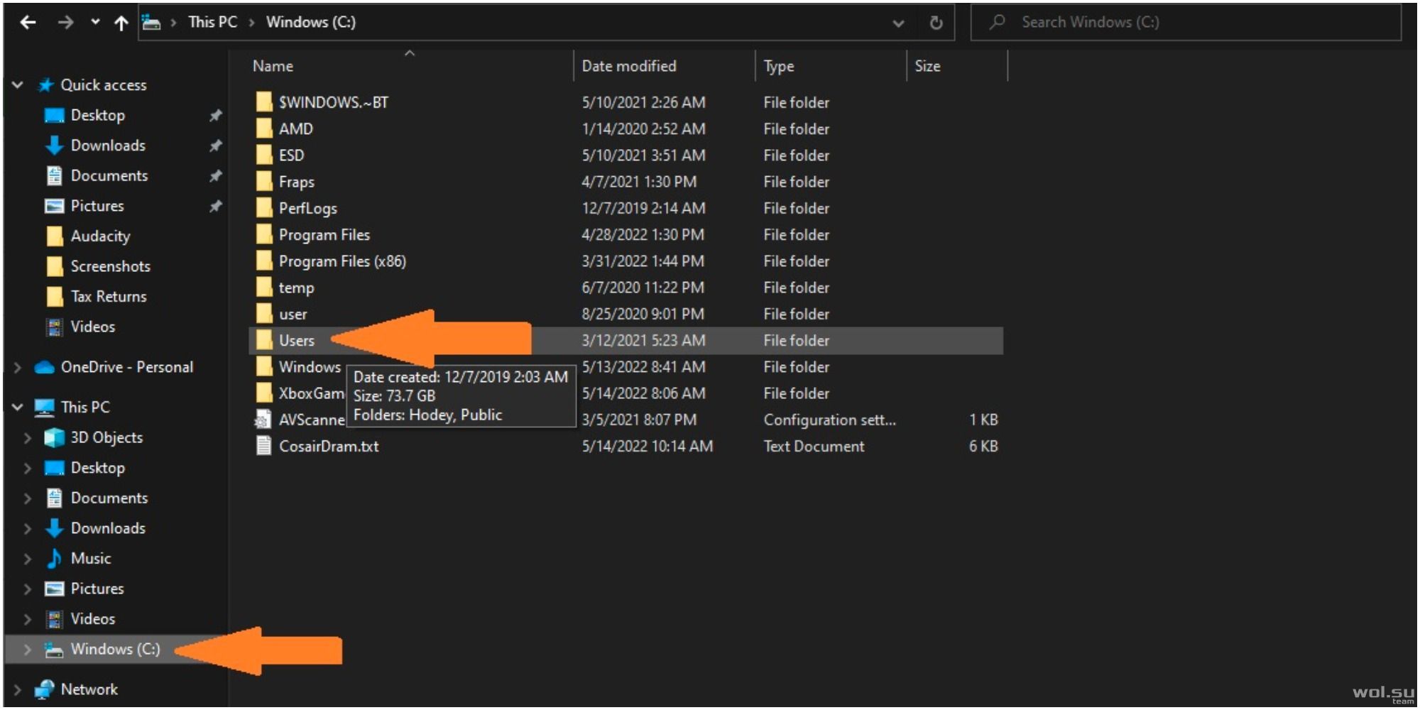This screenshot has height=710, width=1420.
Task: Collapse the Quick access tree
Action: [18, 85]
